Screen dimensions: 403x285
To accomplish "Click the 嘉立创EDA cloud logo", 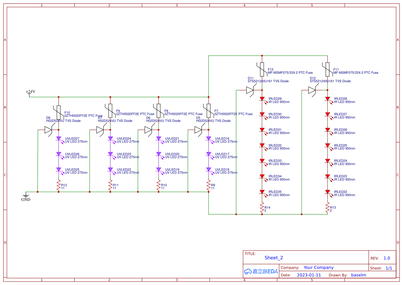I will (x=260, y=271).
